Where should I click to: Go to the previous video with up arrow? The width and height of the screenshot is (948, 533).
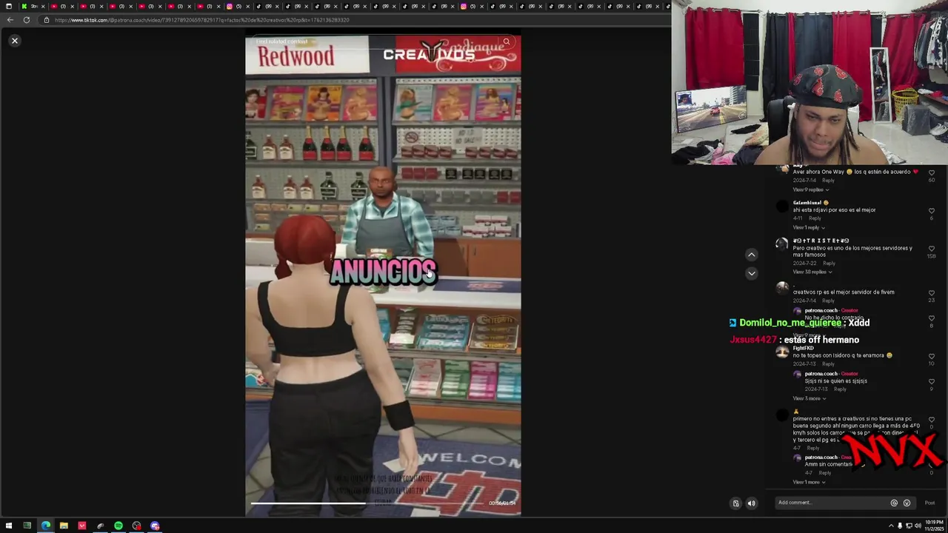751,255
